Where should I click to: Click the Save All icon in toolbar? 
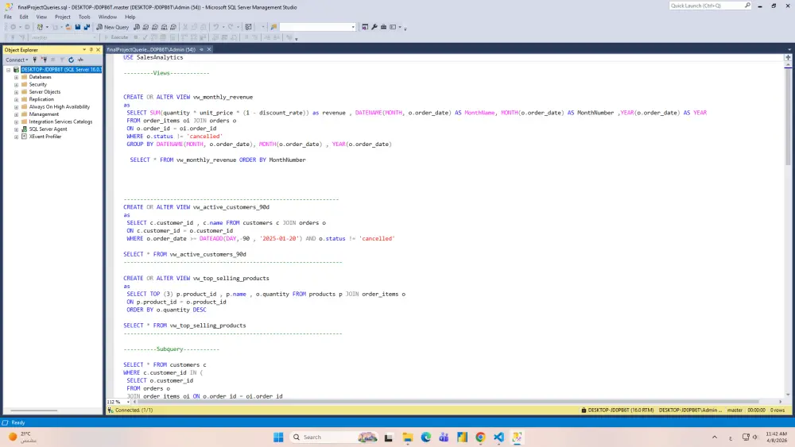pyautogui.click(x=87, y=27)
